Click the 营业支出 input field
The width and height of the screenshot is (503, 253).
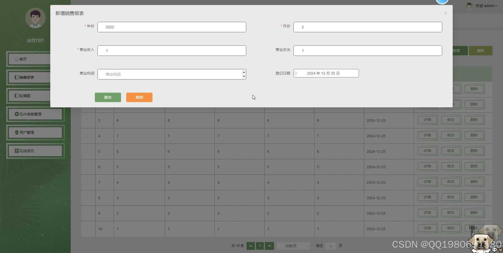point(368,51)
